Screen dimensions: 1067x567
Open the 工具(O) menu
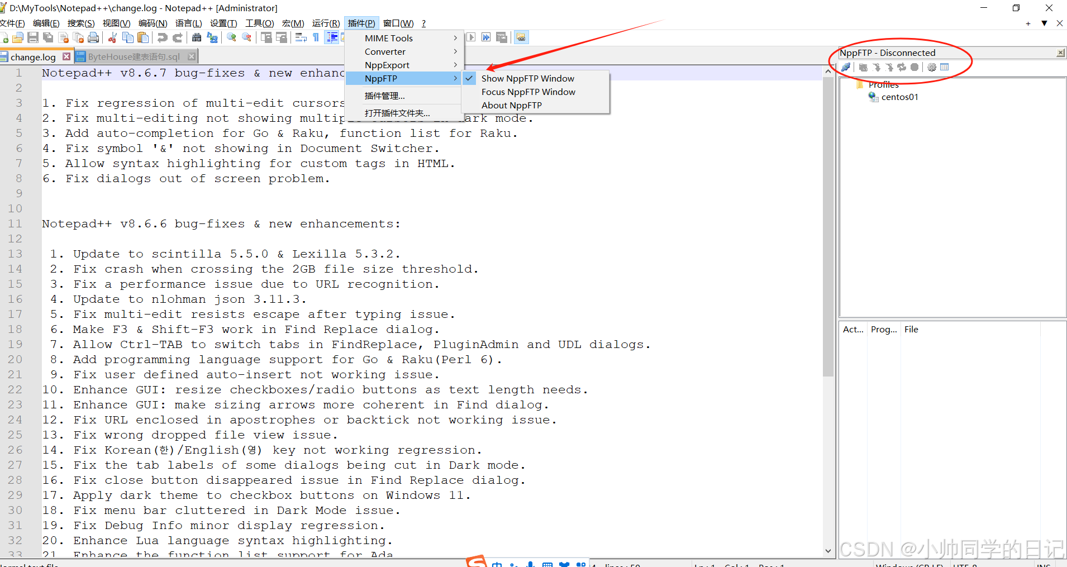pos(260,23)
